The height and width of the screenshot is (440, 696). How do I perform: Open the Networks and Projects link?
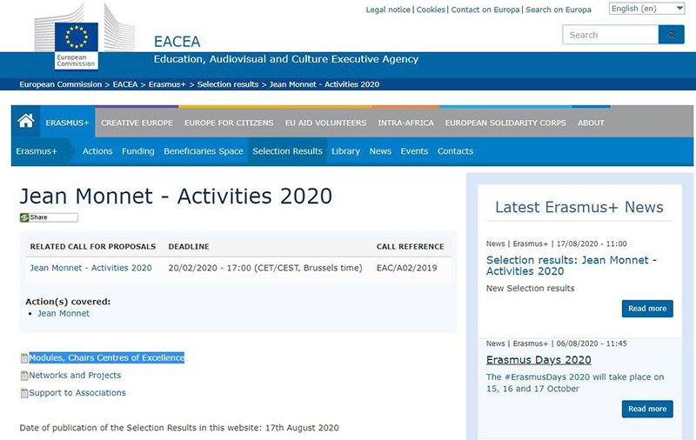[x=75, y=376]
